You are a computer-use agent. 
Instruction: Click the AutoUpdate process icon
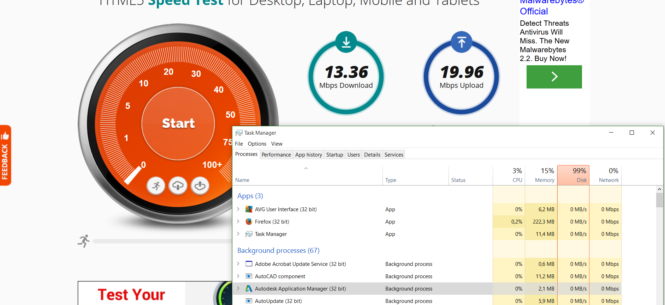249,301
